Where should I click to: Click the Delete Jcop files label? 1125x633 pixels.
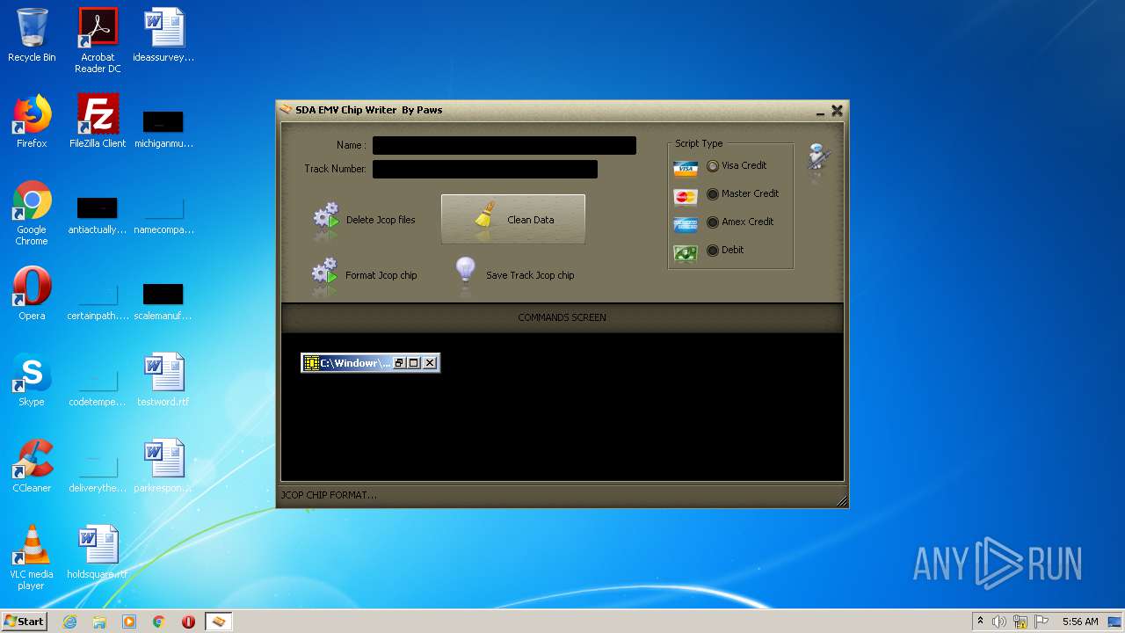tap(381, 220)
